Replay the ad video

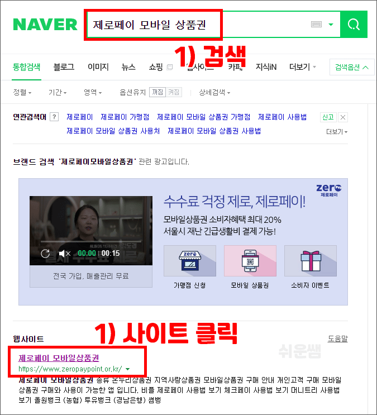45,254
